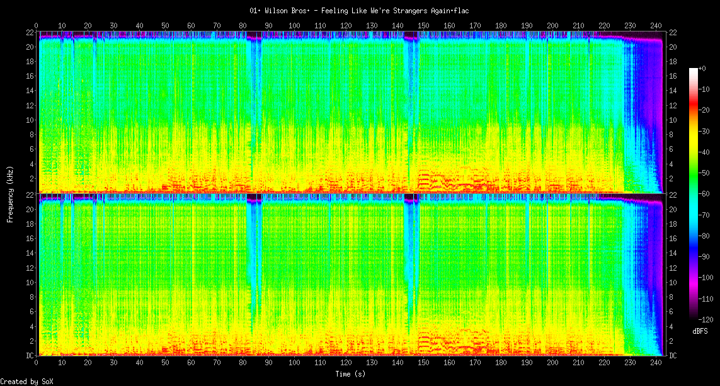Select the 240 second tick on the top time axis
Image resolution: width=720 pixels, height=386 pixels.
(656, 26)
